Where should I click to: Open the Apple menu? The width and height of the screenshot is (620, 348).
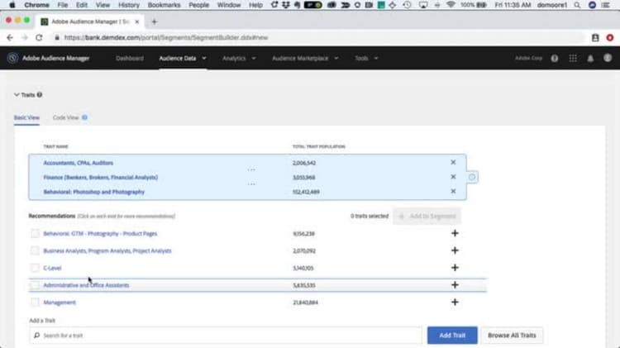click(x=12, y=5)
